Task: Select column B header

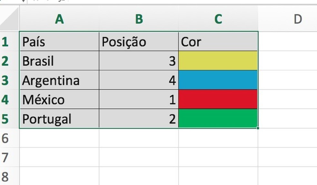Action: point(139,19)
